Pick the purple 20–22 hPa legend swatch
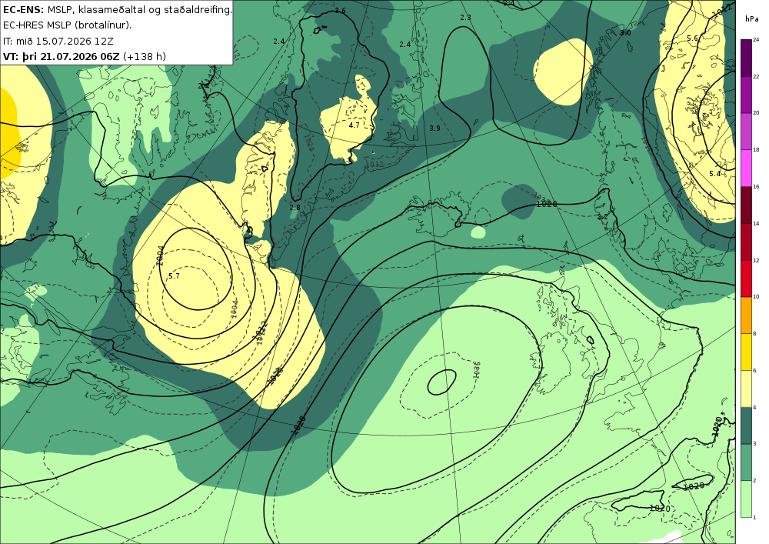The image size is (769, 544). point(746,94)
